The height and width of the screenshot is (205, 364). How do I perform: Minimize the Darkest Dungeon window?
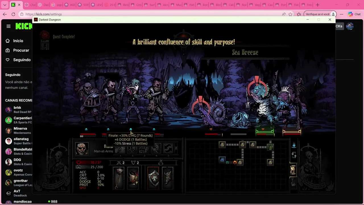(307, 20)
